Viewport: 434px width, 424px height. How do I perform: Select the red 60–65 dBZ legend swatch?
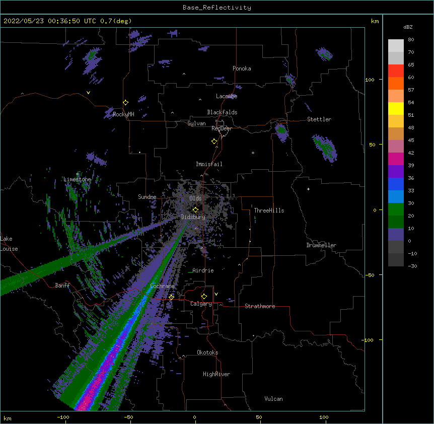[396, 70]
